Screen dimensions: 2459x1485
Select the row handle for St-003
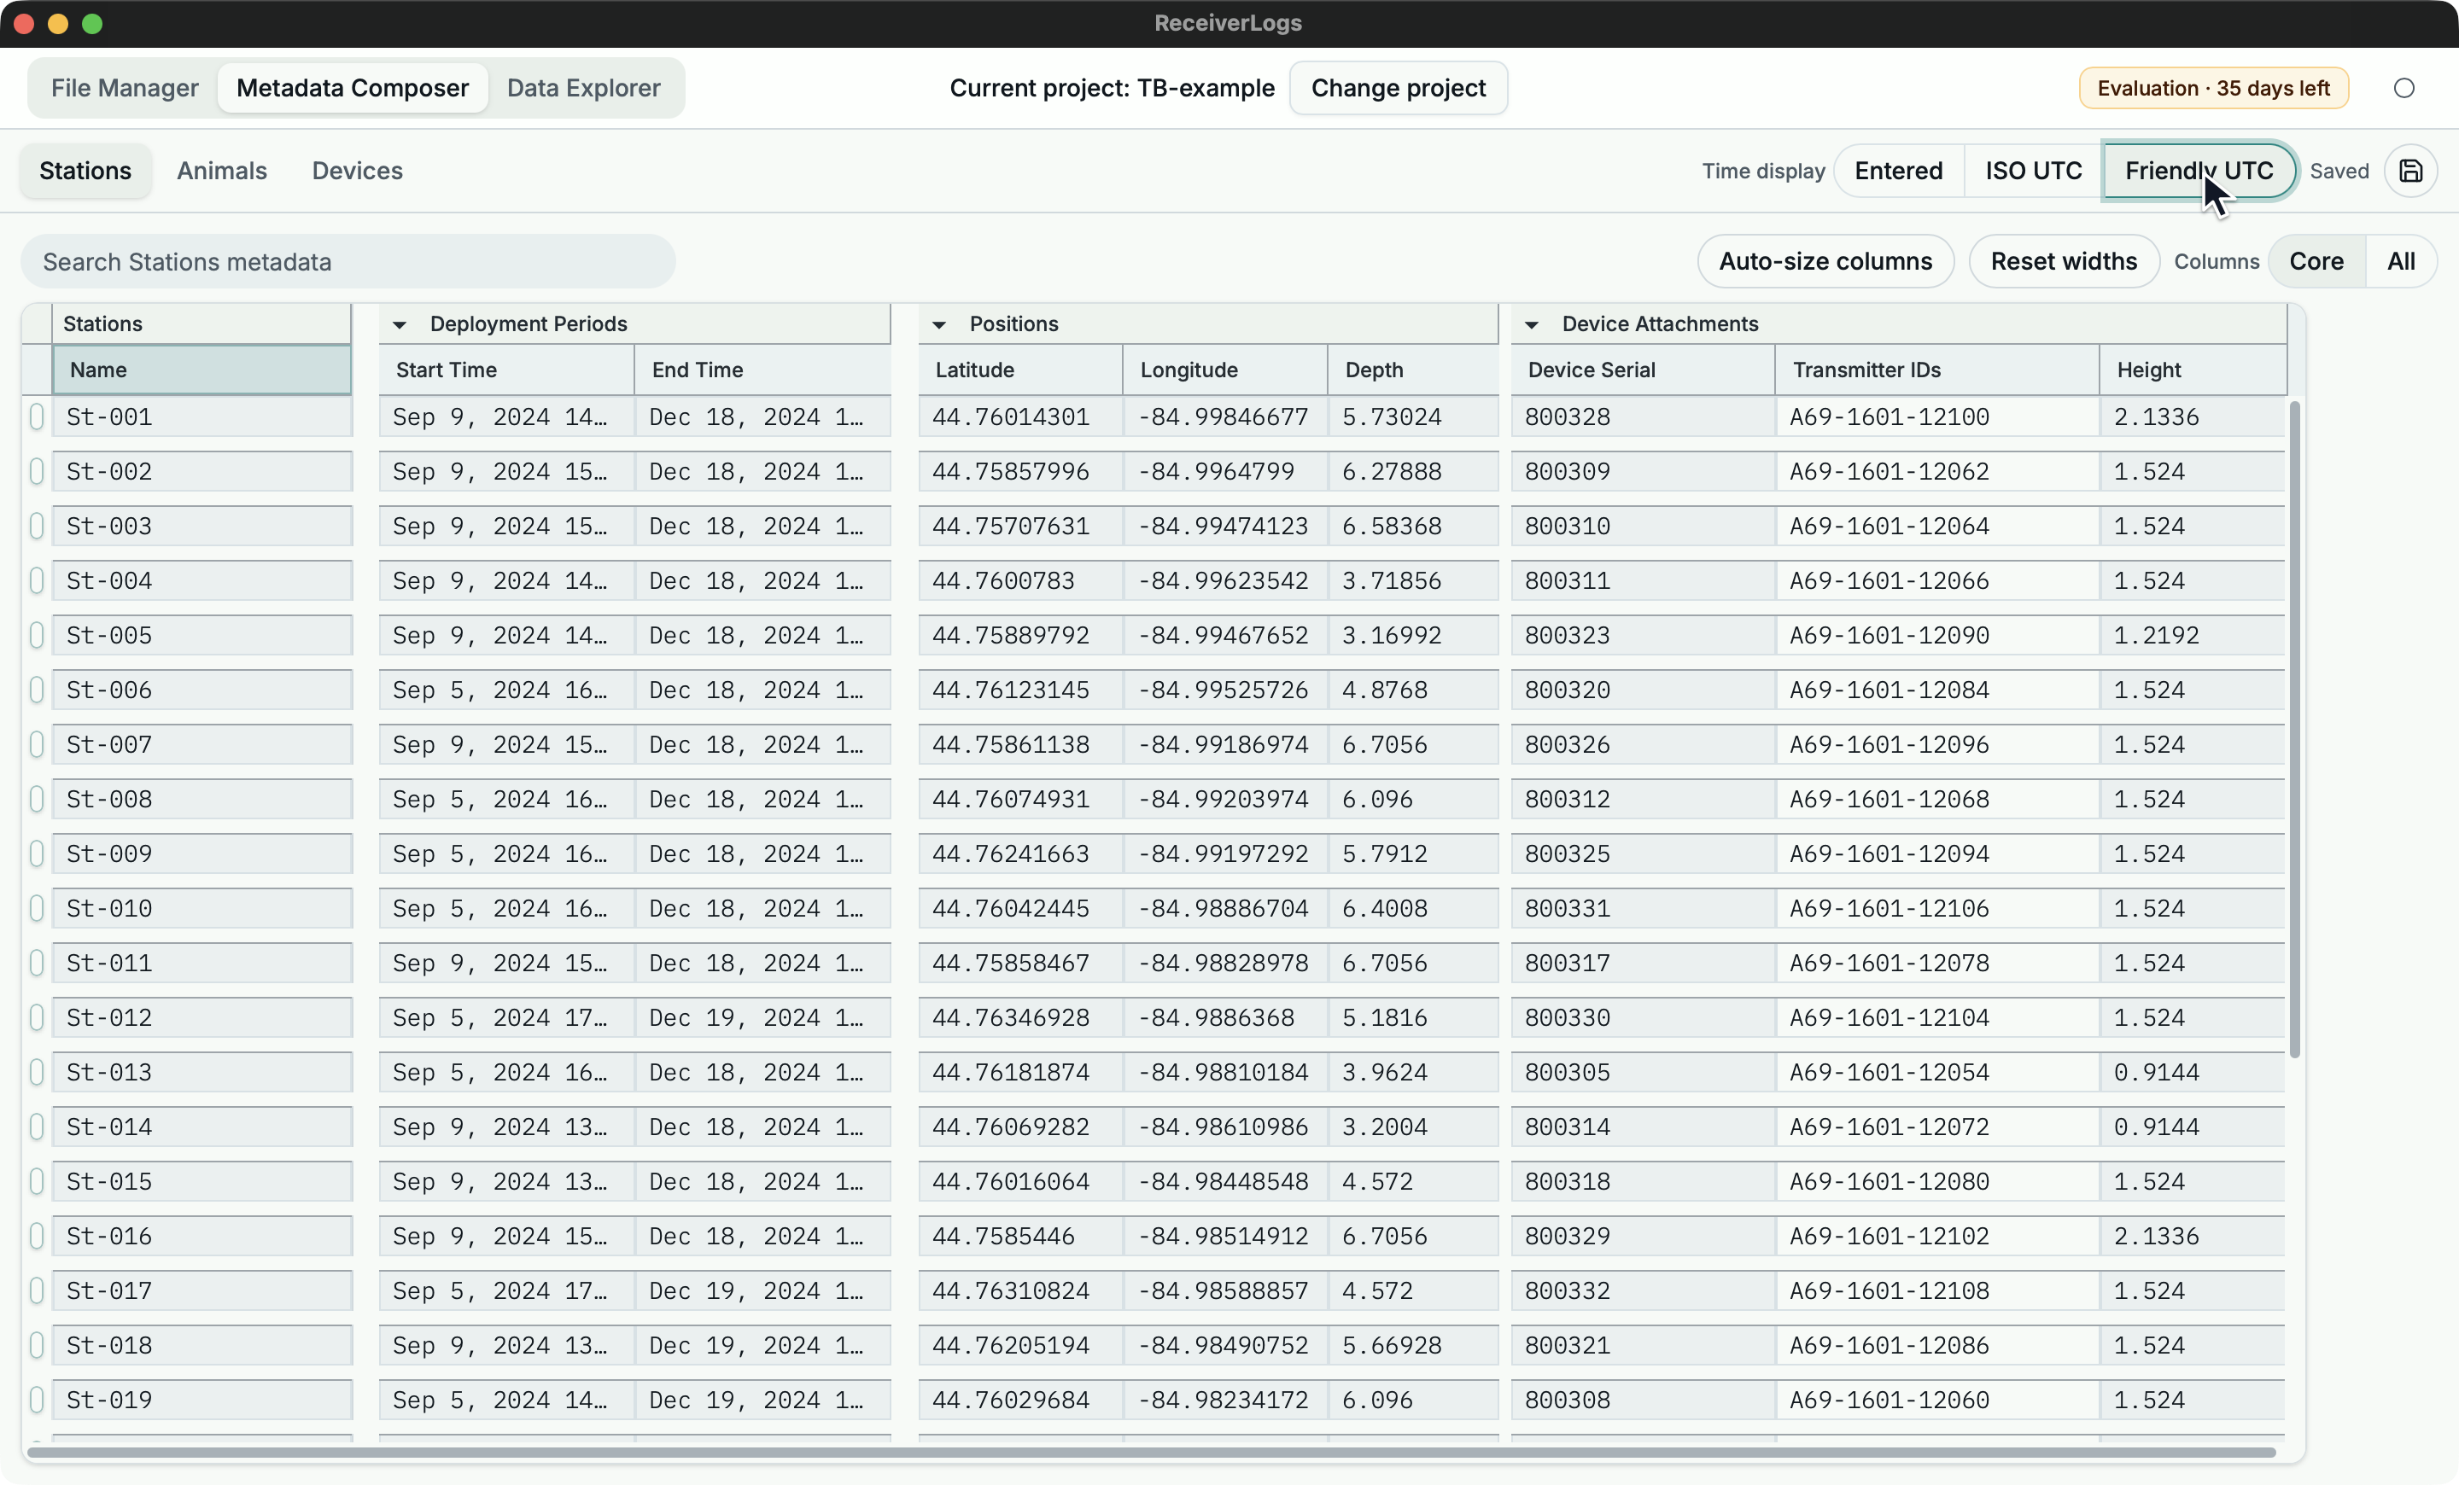pyautogui.click(x=37, y=526)
